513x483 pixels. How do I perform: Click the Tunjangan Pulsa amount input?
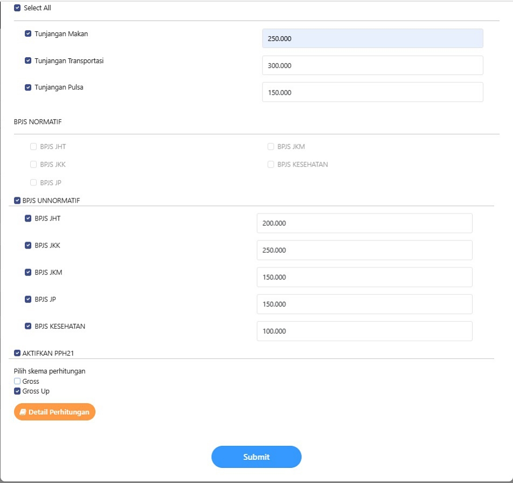[372, 92]
